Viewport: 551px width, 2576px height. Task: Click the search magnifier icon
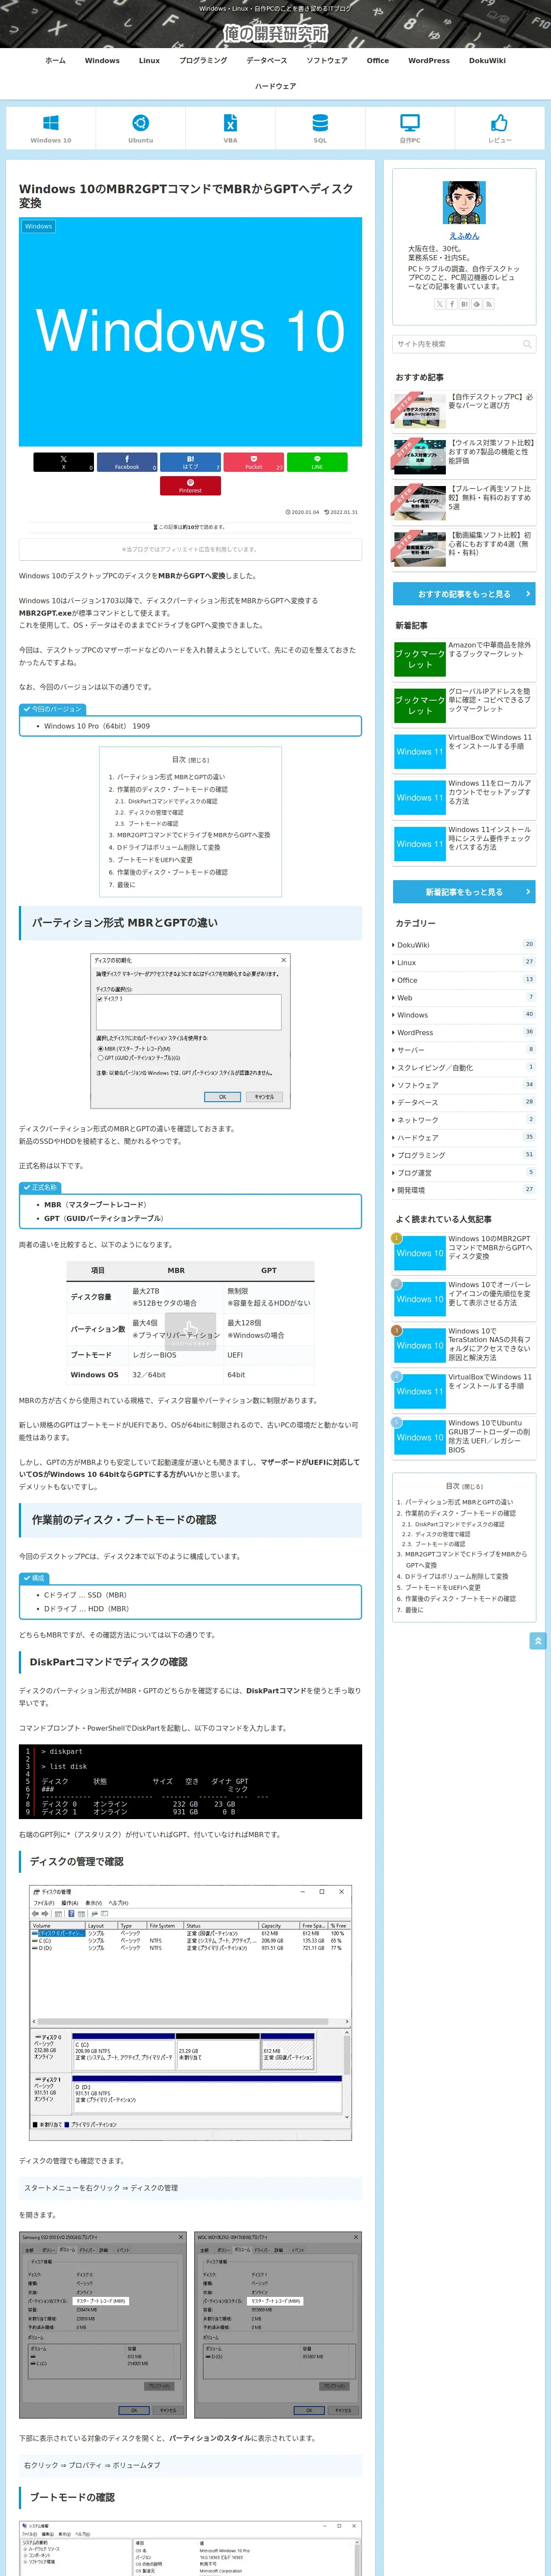(x=527, y=344)
